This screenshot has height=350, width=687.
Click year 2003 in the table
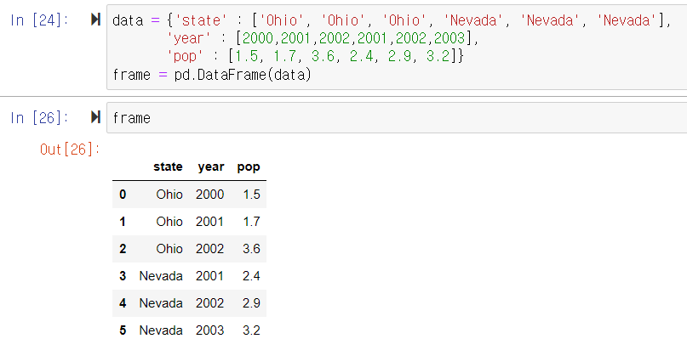210,330
